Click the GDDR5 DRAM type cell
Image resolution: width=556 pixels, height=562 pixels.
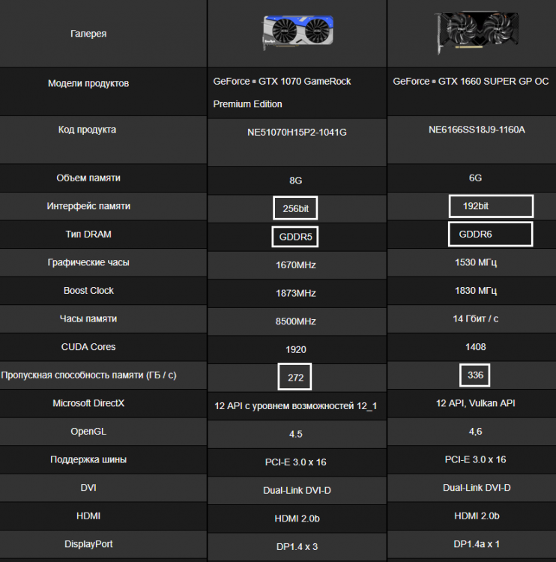[295, 237]
